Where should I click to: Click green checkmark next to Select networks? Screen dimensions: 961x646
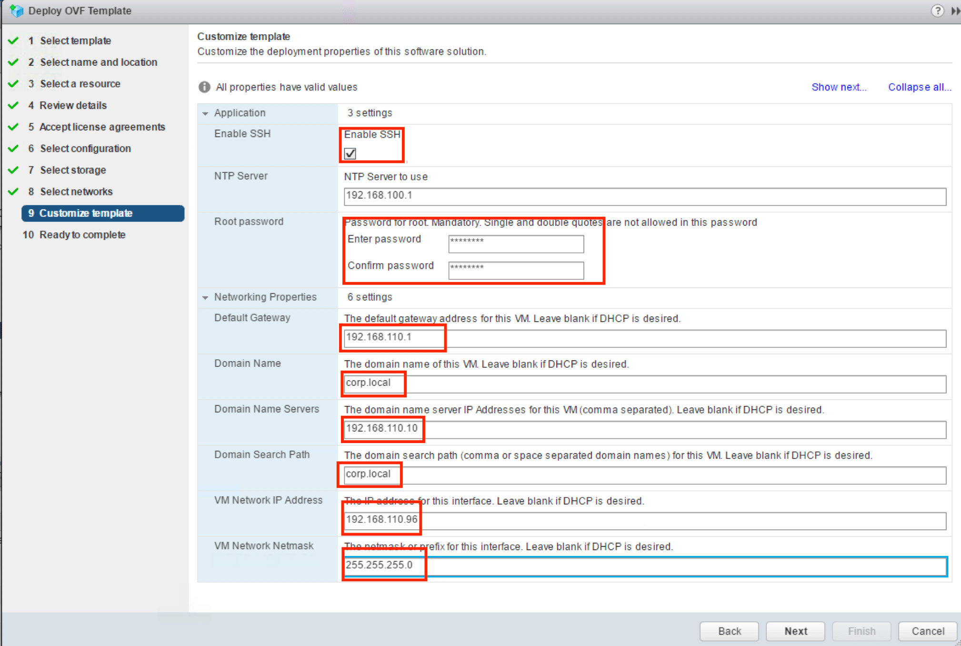coord(13,192)
